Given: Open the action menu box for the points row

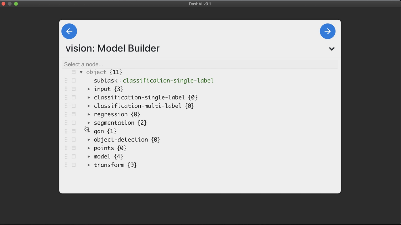Looking at the screenshot, I should point(74,148).
